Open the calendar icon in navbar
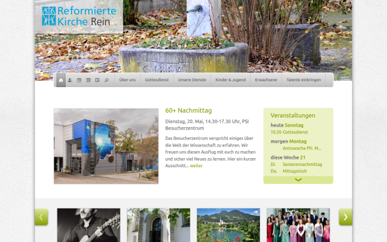The image size is (387, 242). point(88,80)
